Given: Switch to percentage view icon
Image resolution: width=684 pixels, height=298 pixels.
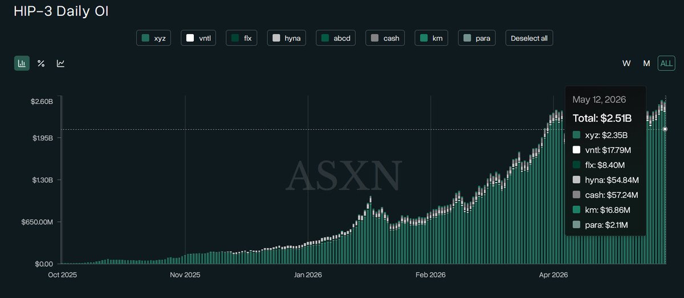Looking at the screenshot, I should 41,63.
